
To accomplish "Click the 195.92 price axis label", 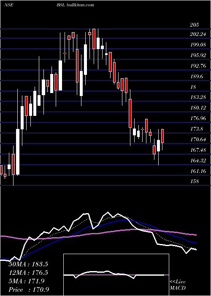I will (198, 55).
